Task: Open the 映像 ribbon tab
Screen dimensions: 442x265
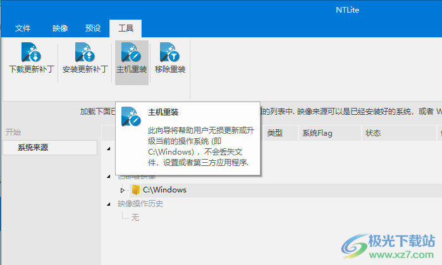Action: point(60,28)
